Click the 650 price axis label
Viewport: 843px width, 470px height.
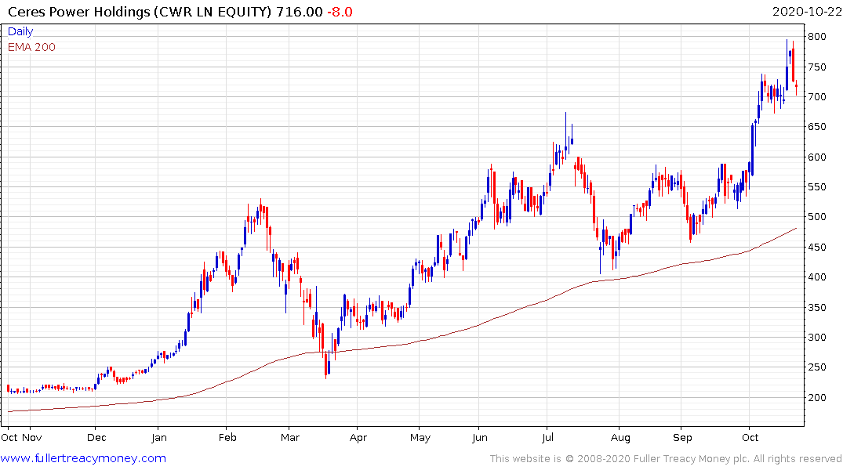(816, 127)
